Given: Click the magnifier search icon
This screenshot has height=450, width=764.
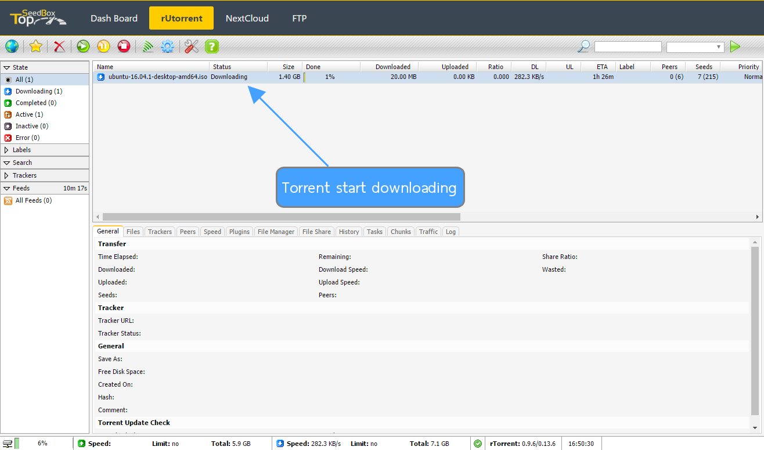Looking at the screenshot, I should (584, 46).
